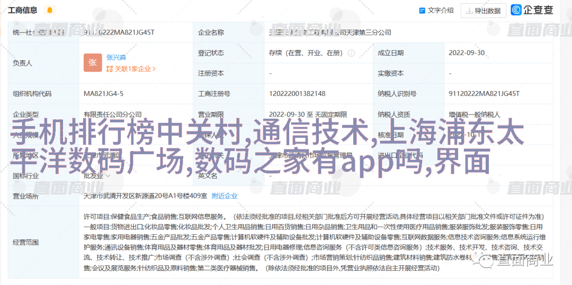Click the 经营范围 label cell
Viewport: 572px width, 285px height.
(x=43, y=242)
